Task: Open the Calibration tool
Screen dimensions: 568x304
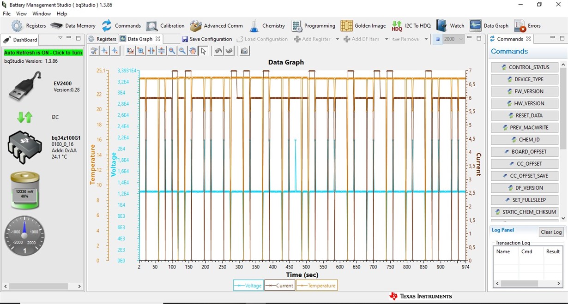Action: click(x=165, y=26)
